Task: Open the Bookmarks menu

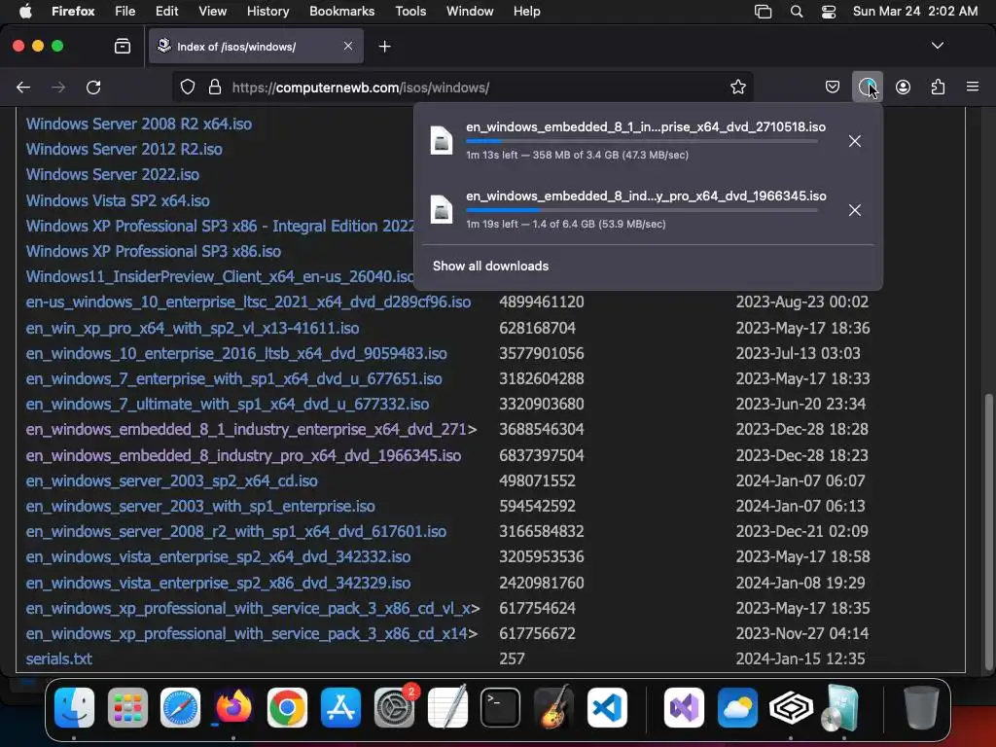Action: pos(341,12)
